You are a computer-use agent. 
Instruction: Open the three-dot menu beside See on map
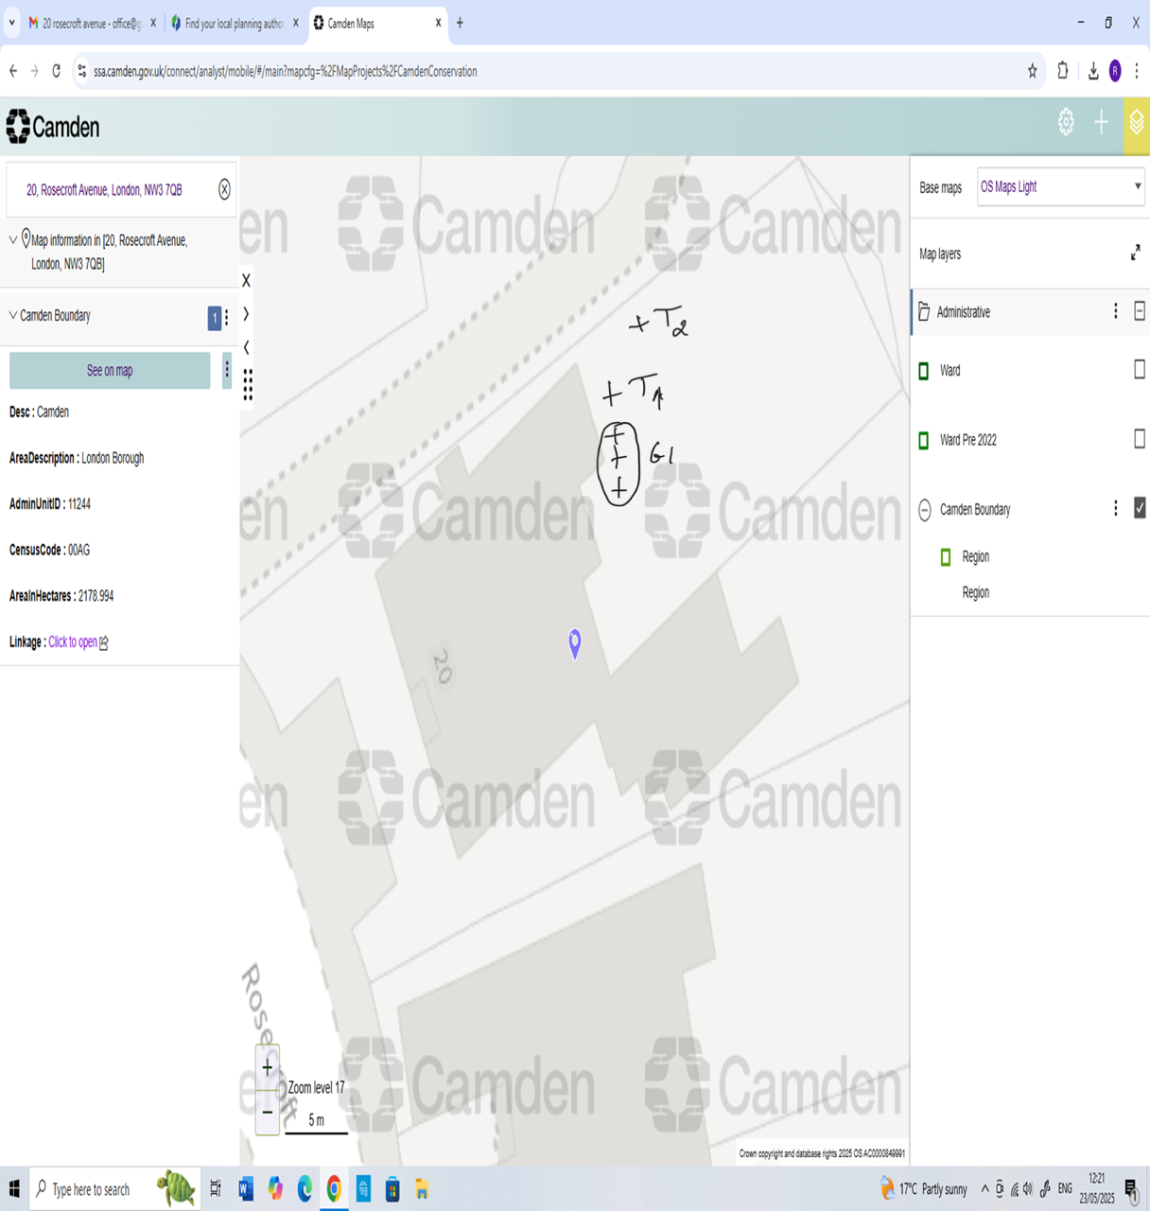pyautogui.click(x=227, y=370)
